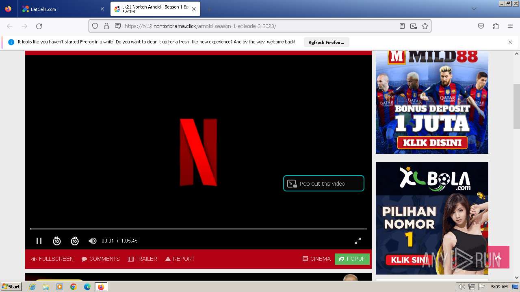Open the COMMENTS section
The image size is (520, 292).
(x=101, y=259)
